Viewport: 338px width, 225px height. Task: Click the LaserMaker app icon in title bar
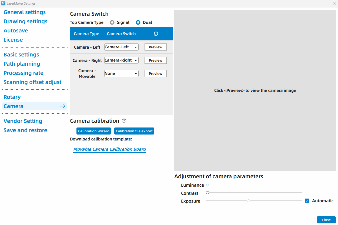(x=3, y=4)
